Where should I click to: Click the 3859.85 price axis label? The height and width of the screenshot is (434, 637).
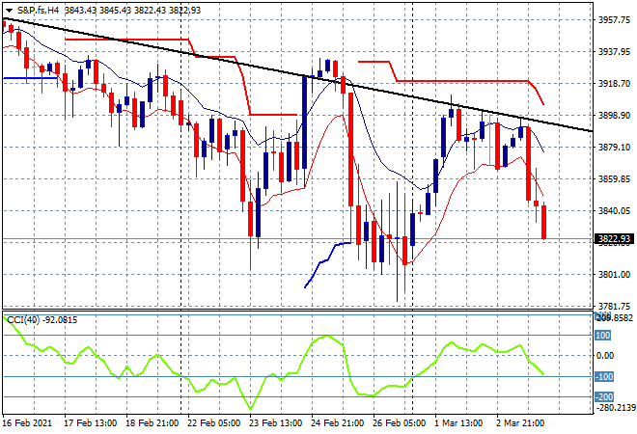click(x=614, y=179)
